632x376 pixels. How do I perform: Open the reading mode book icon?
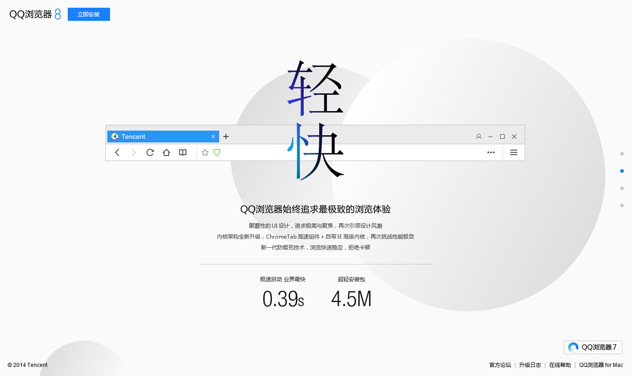coord(183,152)
